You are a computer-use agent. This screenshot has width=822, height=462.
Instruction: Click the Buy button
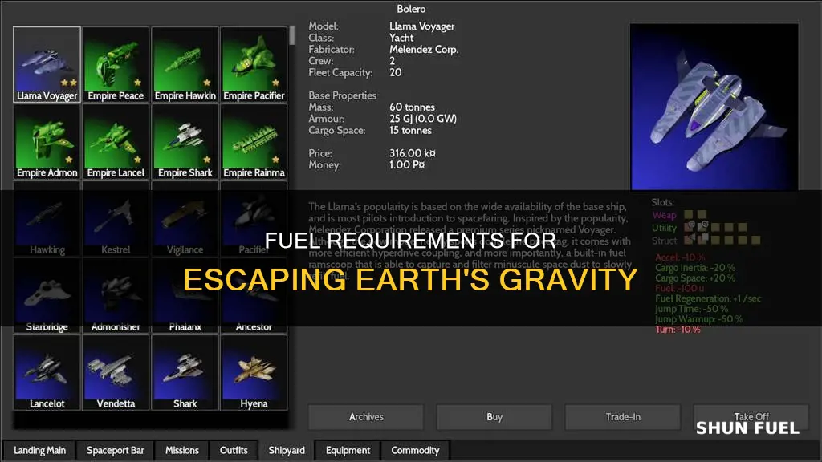(x=494, y=417)
